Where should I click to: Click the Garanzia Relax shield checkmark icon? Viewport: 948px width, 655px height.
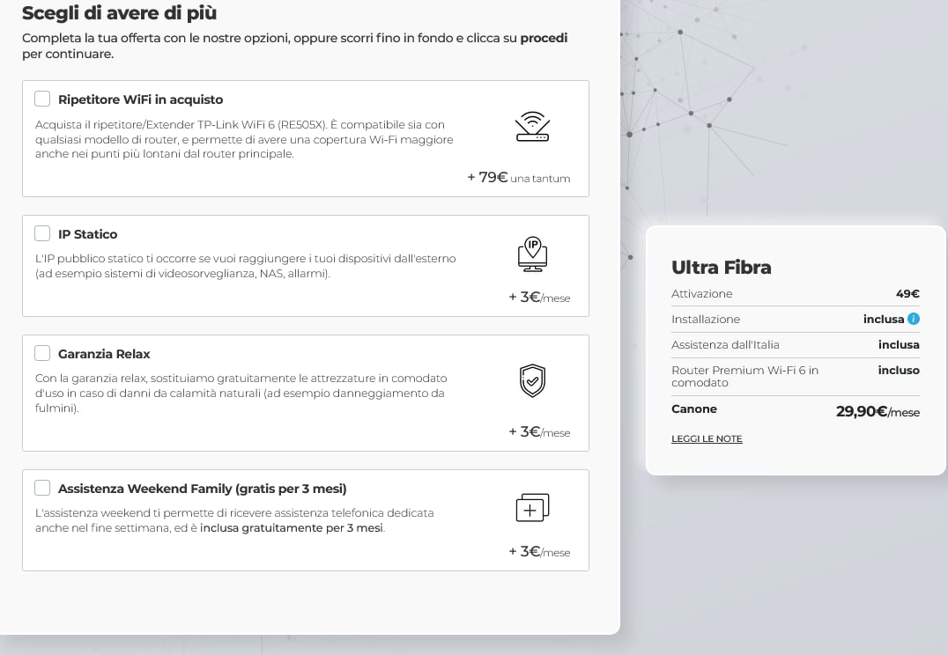[x=533, y=380]
